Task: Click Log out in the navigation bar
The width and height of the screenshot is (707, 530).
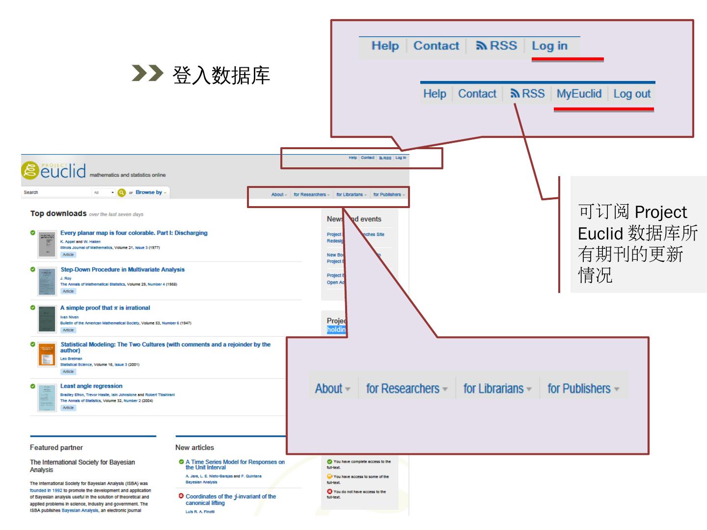Action: [631, 94]
